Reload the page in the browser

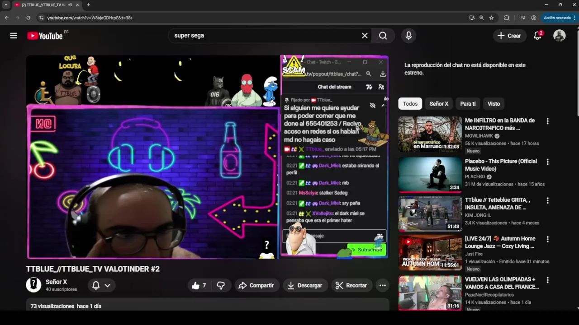28,18
